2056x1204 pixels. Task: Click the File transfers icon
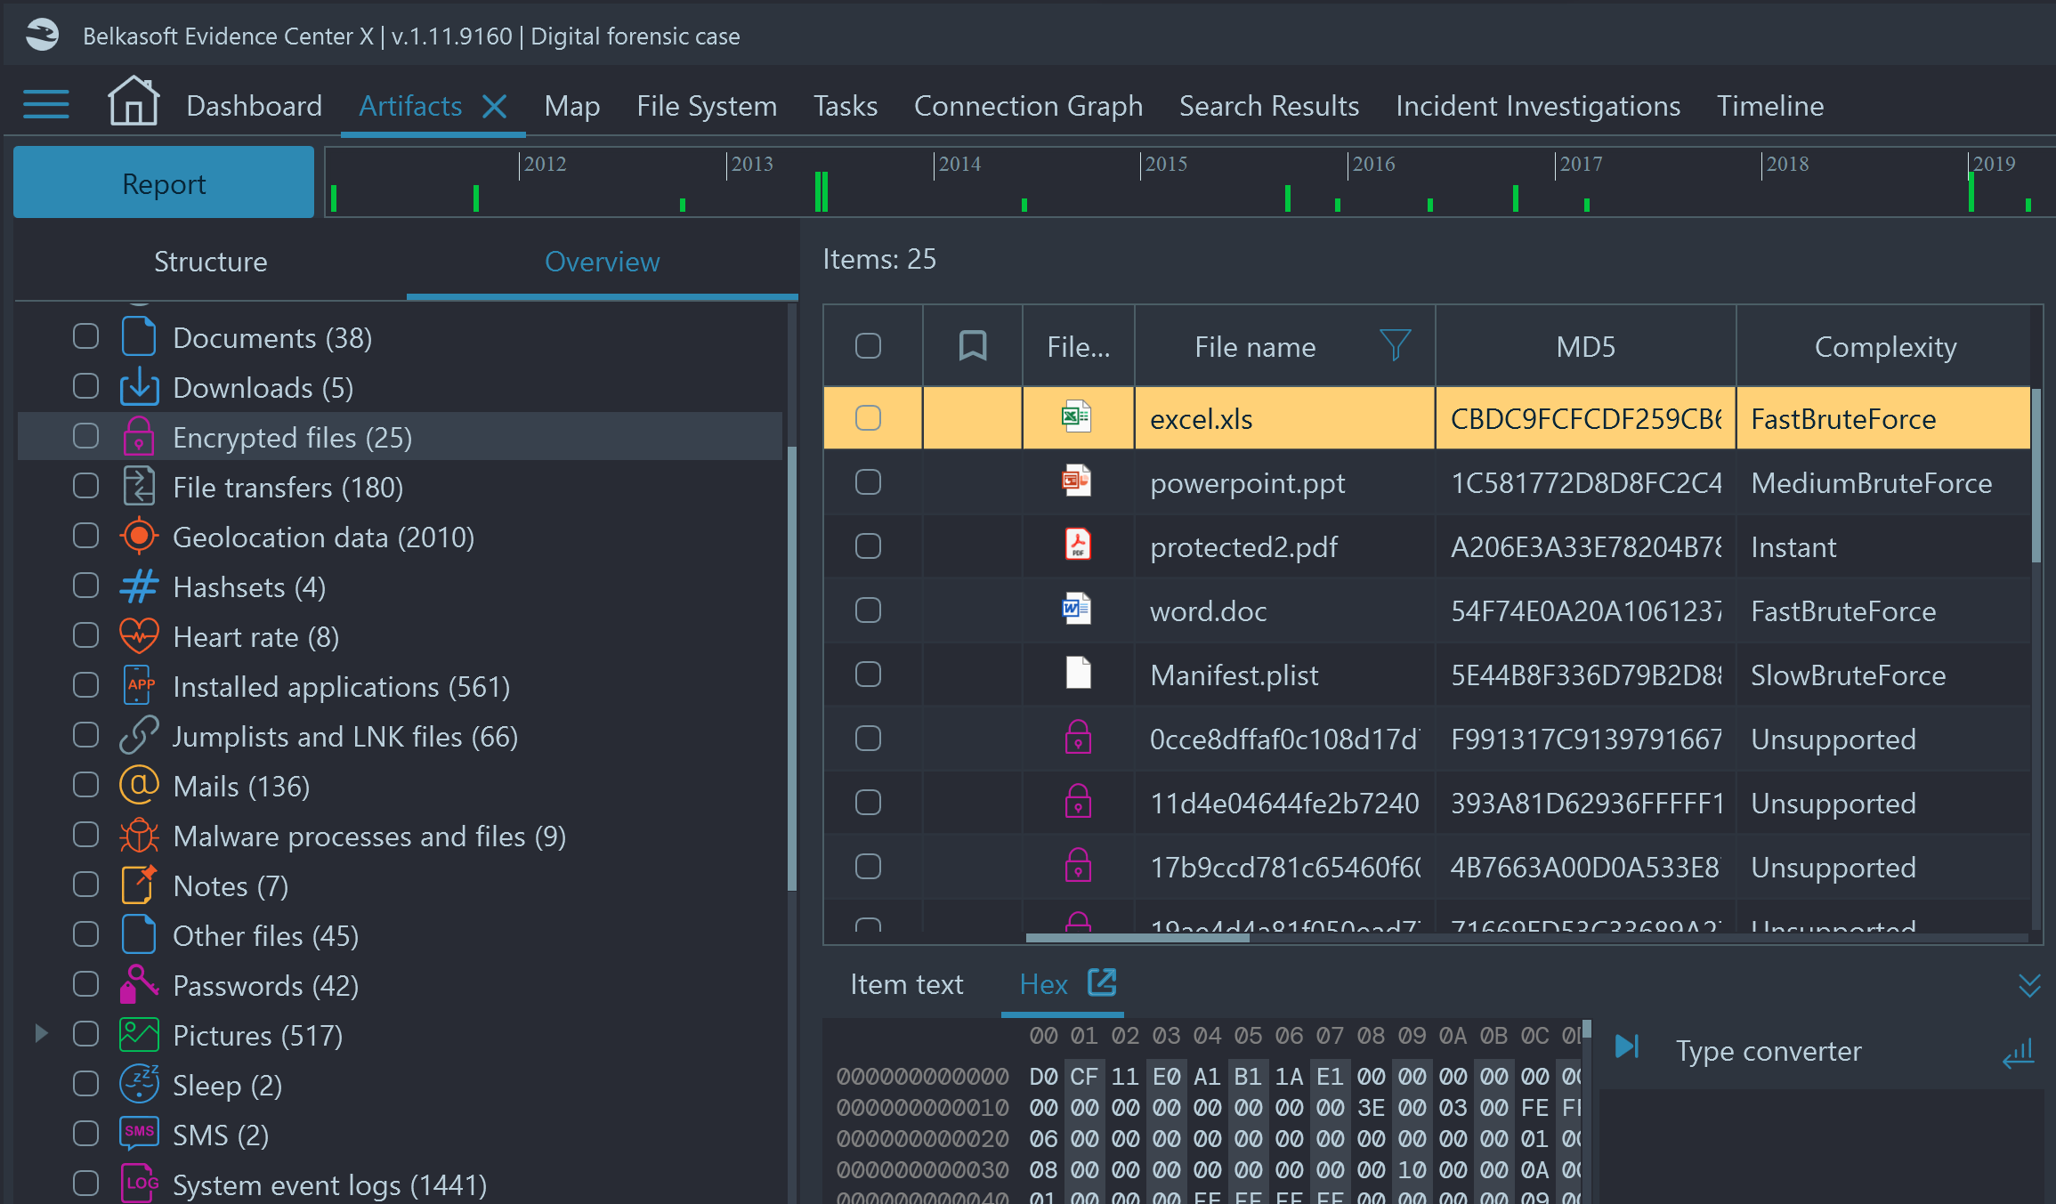coord(139,486)
